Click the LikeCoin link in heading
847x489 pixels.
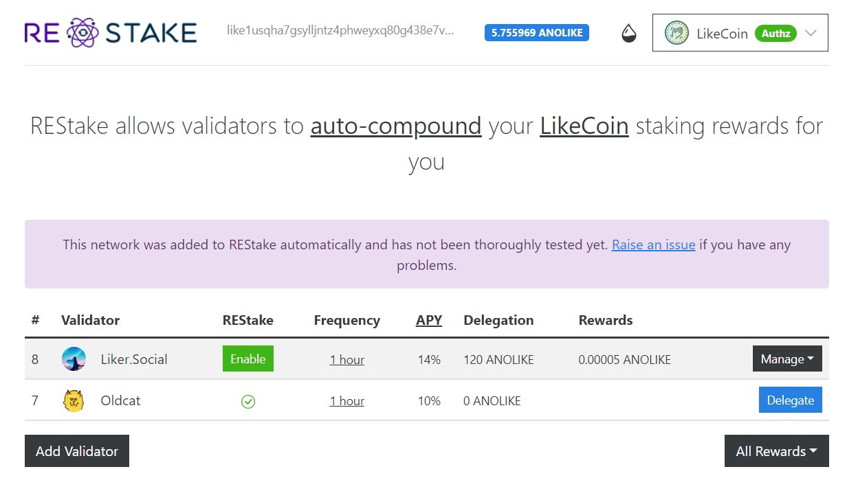click(x=584, y=126)
